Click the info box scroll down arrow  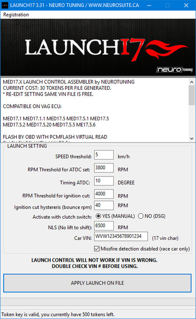tap(191, 139)
